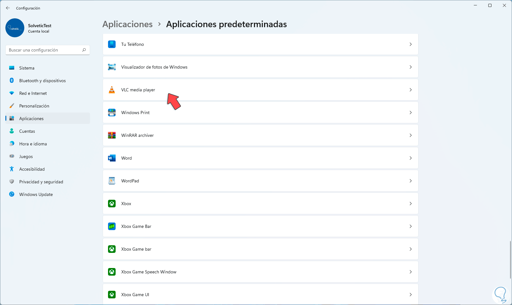Go to Privacidad y seguridad settings
512x305 pixels.
pyautogui.click(x=41, y=182)
